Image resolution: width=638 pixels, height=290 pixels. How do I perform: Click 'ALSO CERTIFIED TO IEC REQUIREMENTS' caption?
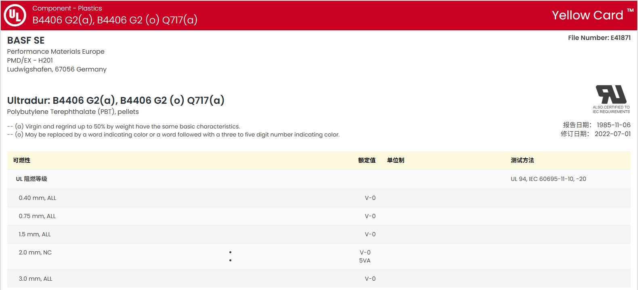(611, 109)
